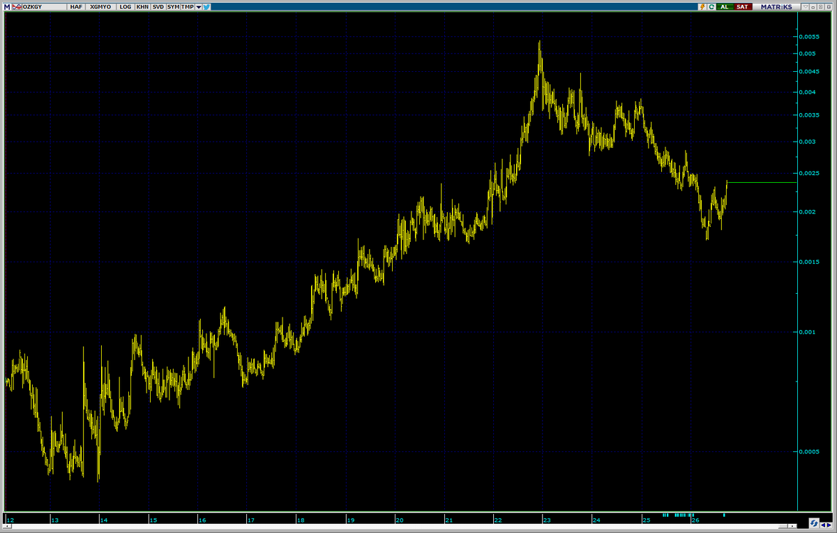This screenshot has width=837, height=533.
Task: Click the 0.003 price axis label
Action: coord(808,142)
